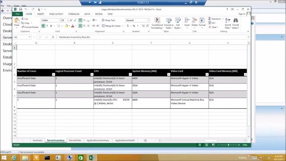Open the Video Card filter dropdown
The image size is (286, 161).
(x=207, y=75)
